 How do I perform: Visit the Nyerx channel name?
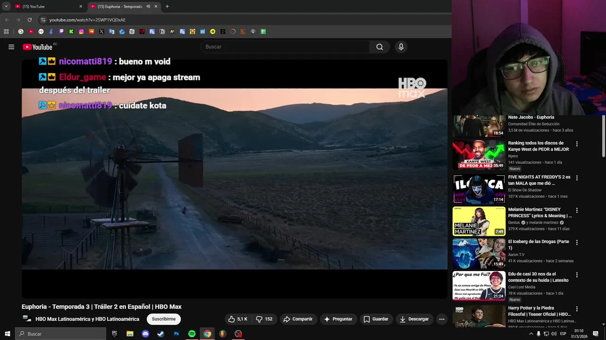tap(513, 156)
